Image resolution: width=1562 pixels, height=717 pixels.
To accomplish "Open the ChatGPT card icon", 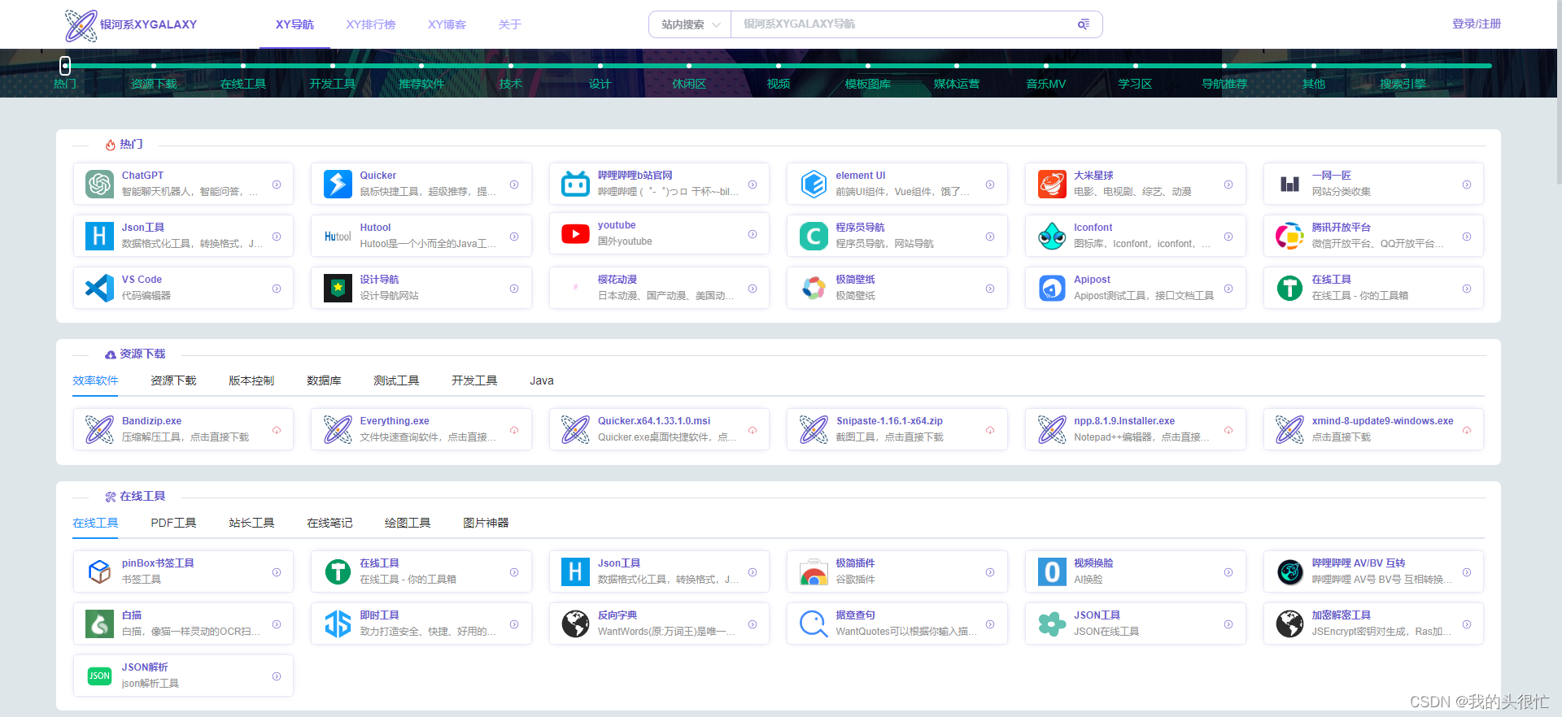I will click(99, 184).
